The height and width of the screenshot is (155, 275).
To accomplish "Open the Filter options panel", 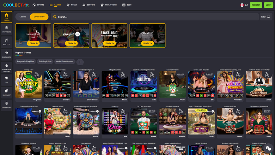I will point(265,17).
